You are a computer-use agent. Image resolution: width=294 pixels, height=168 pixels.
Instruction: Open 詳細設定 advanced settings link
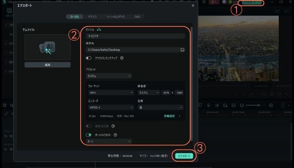pyautogui.click(x=170, y=116)
